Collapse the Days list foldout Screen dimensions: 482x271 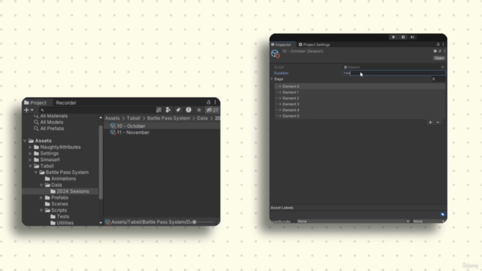coord(272,79)
